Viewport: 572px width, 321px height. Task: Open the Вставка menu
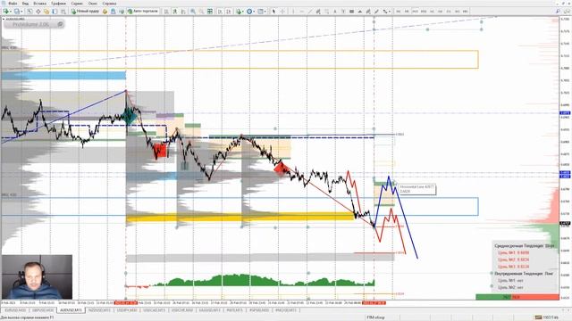(x=39, y=4)
